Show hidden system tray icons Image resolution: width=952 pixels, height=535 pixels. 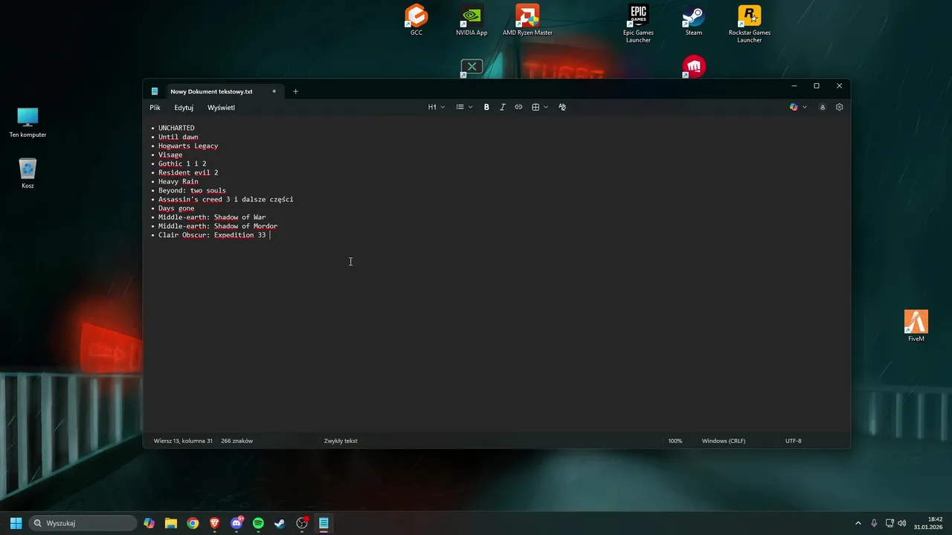click(858, 523)
